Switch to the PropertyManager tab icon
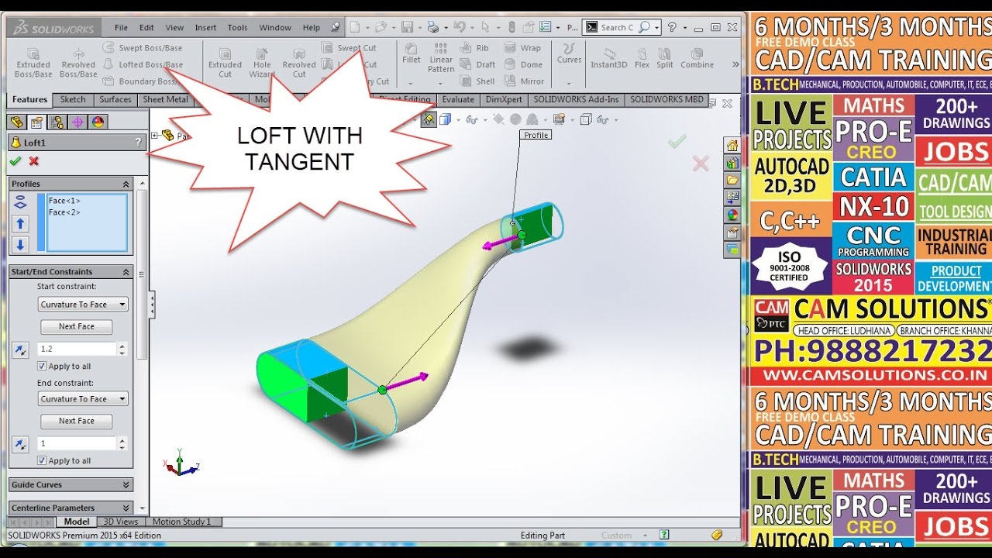 (36, 122)
